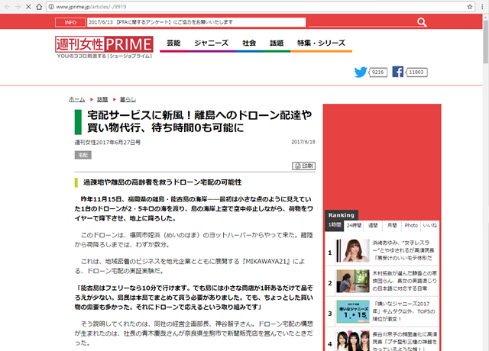Screen dimensions: 489x351
Task: Share article via the Twitter bird icon
Action: click(360, 72)
